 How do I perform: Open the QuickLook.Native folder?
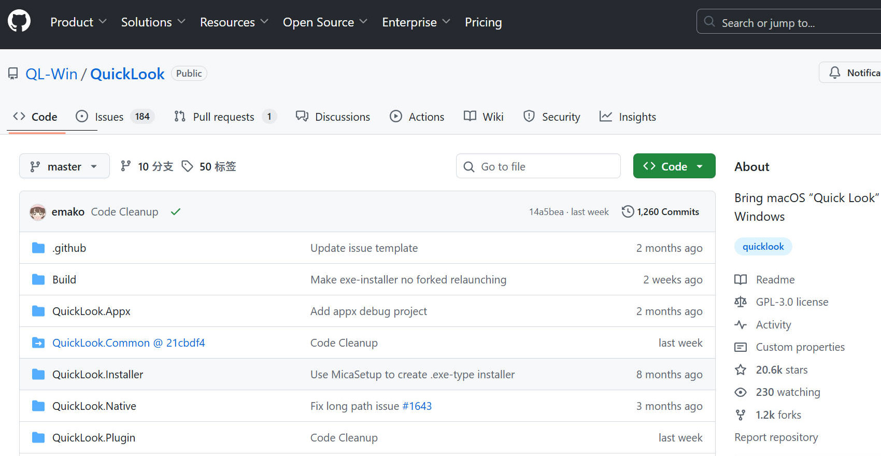pos(94,406)
